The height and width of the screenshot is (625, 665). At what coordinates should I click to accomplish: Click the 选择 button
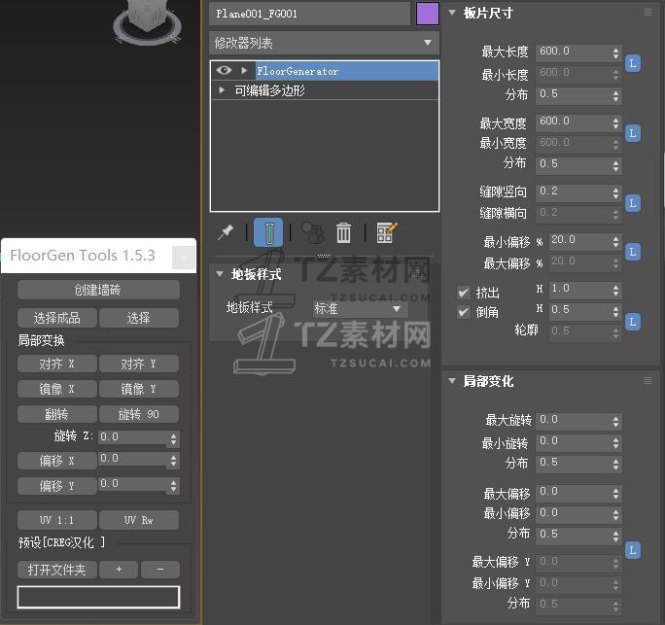(x=139, y=318)
